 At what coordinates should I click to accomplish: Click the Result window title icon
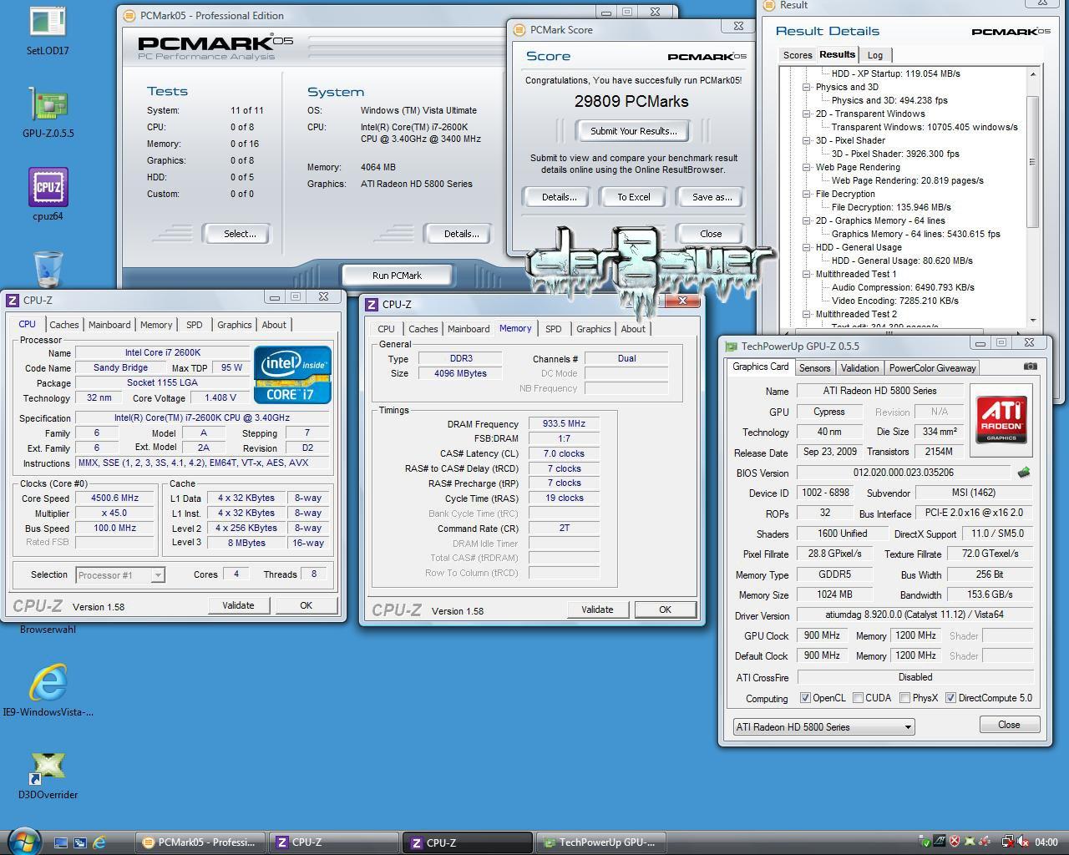click(770, 5)
